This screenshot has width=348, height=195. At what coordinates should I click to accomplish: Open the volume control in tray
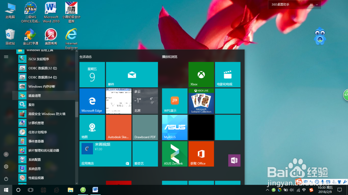tap(292, 190)
